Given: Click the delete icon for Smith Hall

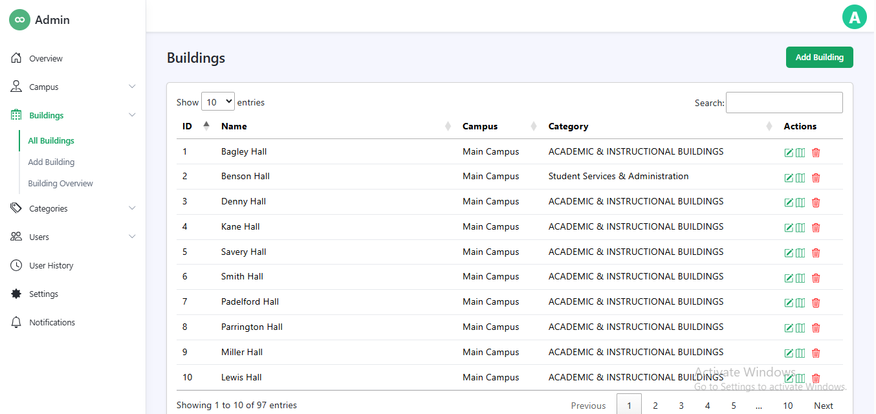Looking at the screenshot, I should (816, 278).
